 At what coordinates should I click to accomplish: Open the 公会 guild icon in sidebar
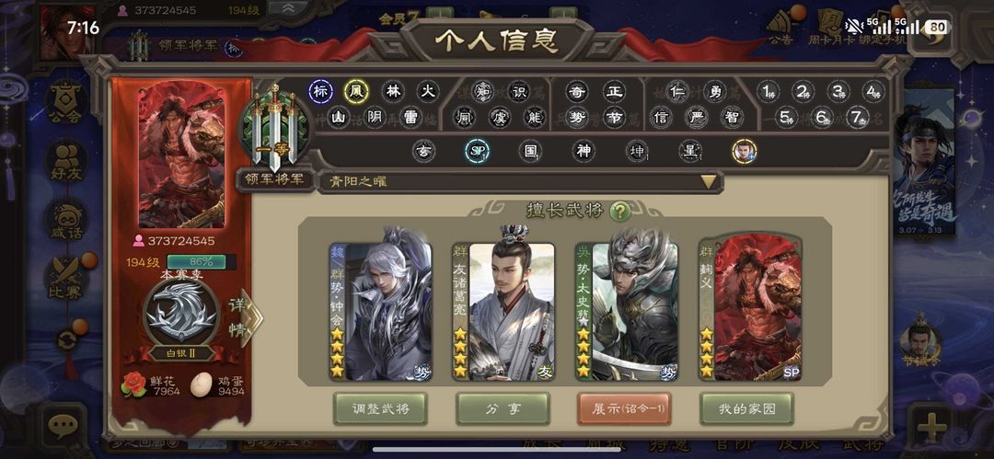click(65, 101)
